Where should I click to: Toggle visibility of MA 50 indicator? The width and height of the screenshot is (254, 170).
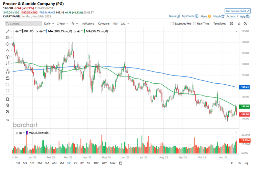pos(79,31)
